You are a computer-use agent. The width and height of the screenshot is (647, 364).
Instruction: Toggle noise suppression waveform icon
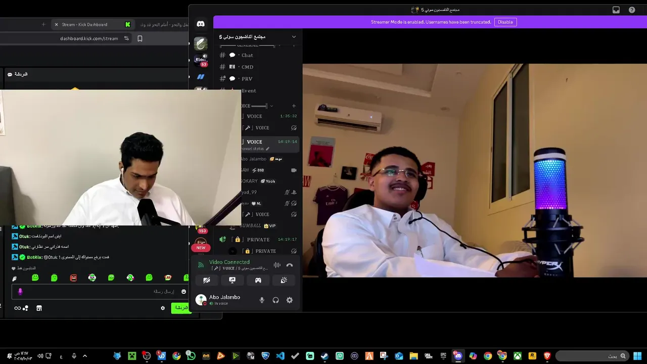click(277, 265)
